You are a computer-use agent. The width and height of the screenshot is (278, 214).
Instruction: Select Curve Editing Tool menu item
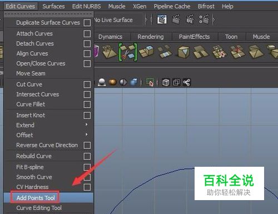[x=48, y=208]
